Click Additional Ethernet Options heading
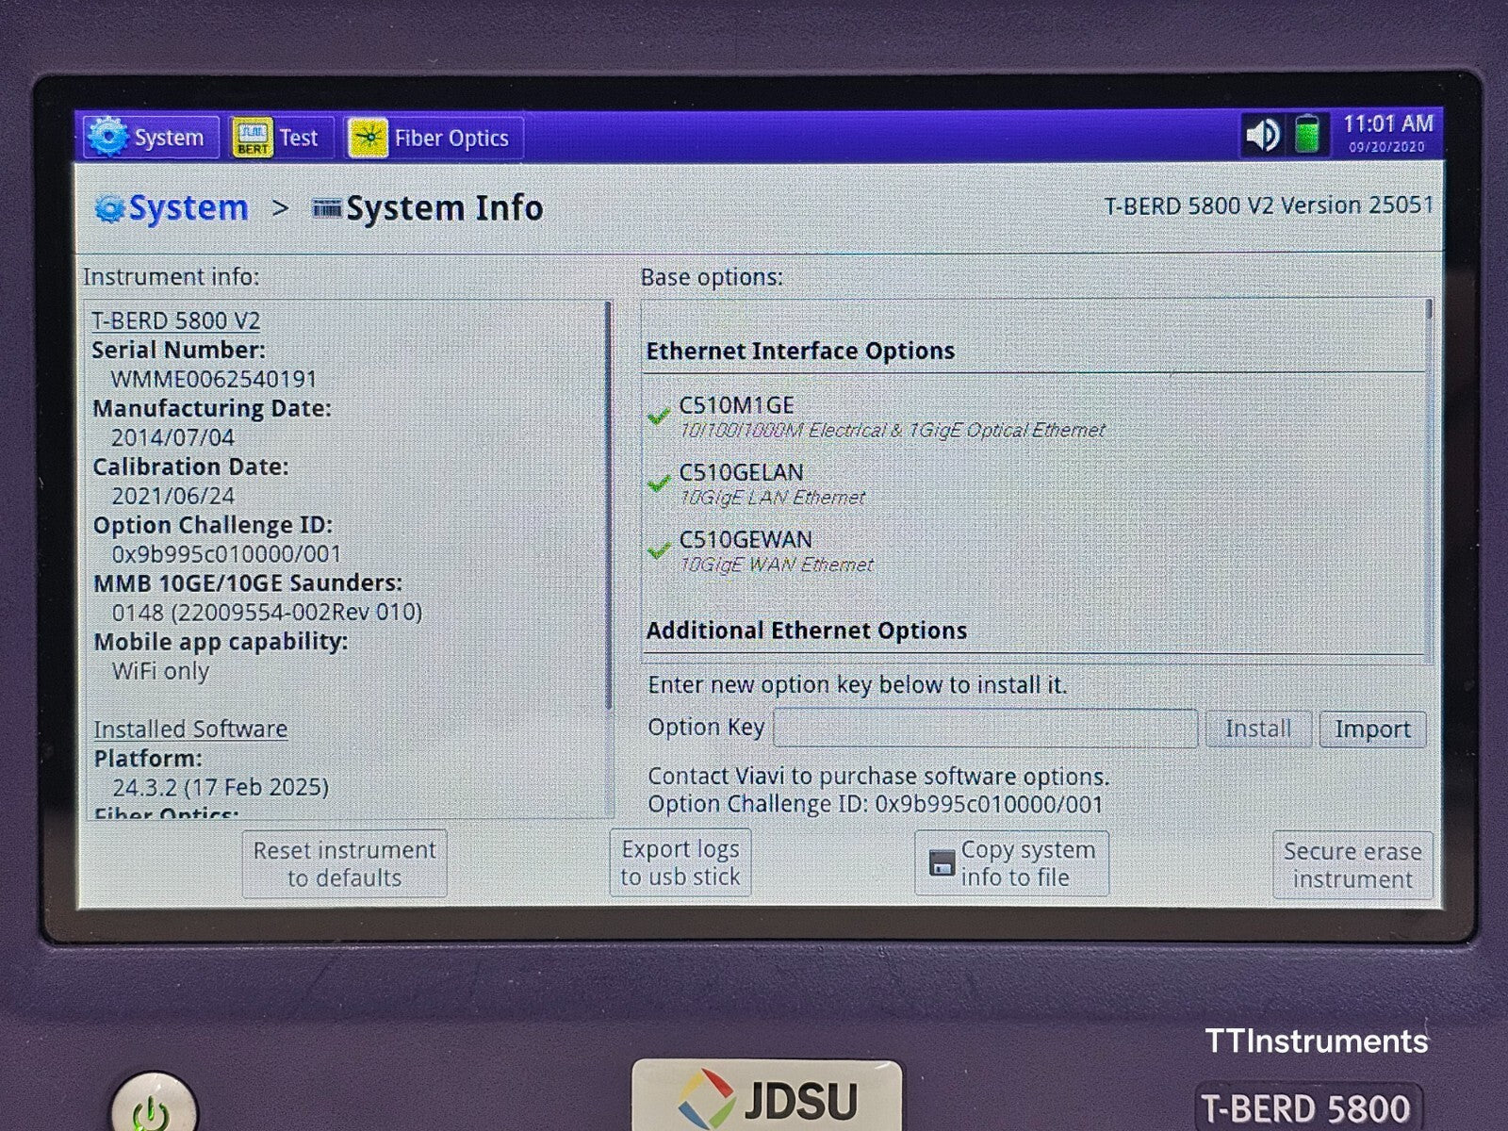Viewport: 1508px width, 1131px height. 807,631
